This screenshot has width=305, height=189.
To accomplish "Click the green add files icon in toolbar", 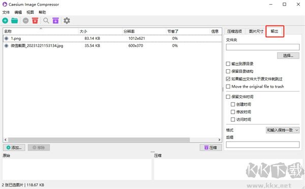I will point(5,20).
